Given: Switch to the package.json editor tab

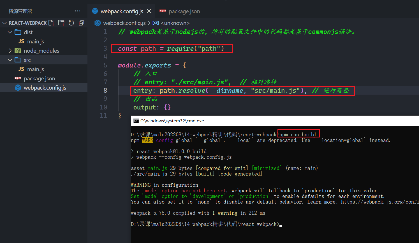Looking at the screenshot, I should 184,11.
